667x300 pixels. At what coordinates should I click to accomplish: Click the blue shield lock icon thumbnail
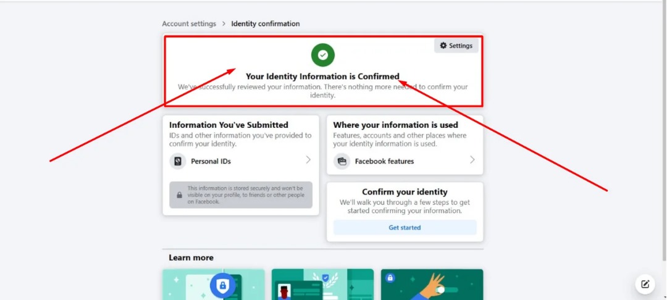point(222,286)
